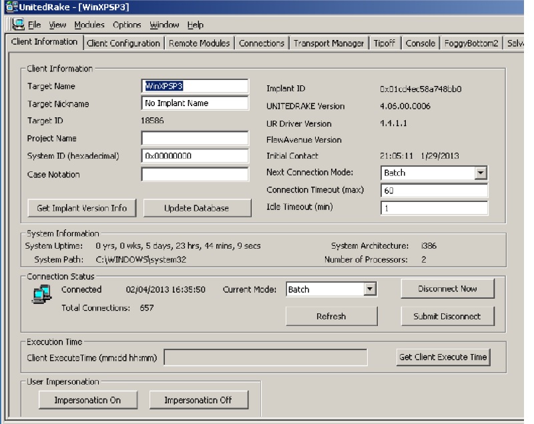Click the System ID hexadecimal field
The image size is (534, 424).
(194, 156)
